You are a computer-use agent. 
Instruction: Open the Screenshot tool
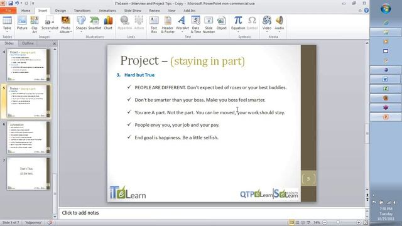click(50, 23)
